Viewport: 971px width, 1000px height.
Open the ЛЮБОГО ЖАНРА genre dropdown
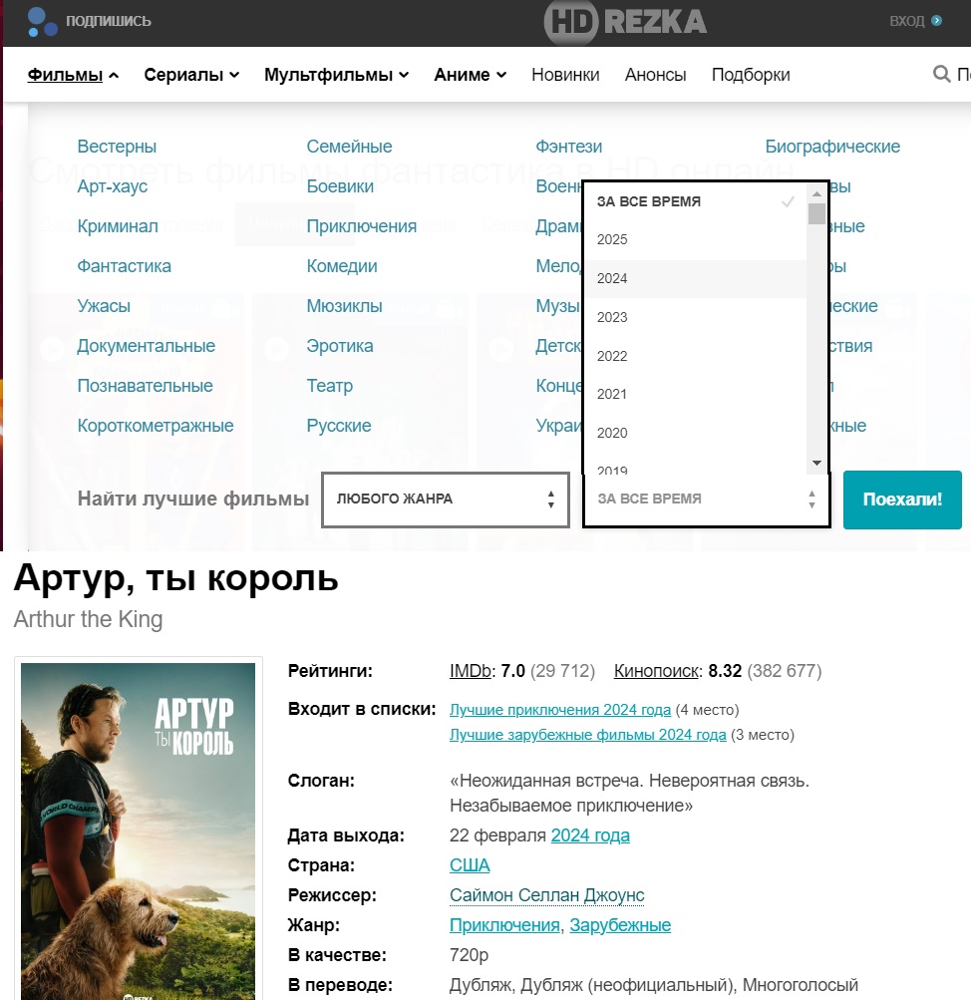(445, 500)
